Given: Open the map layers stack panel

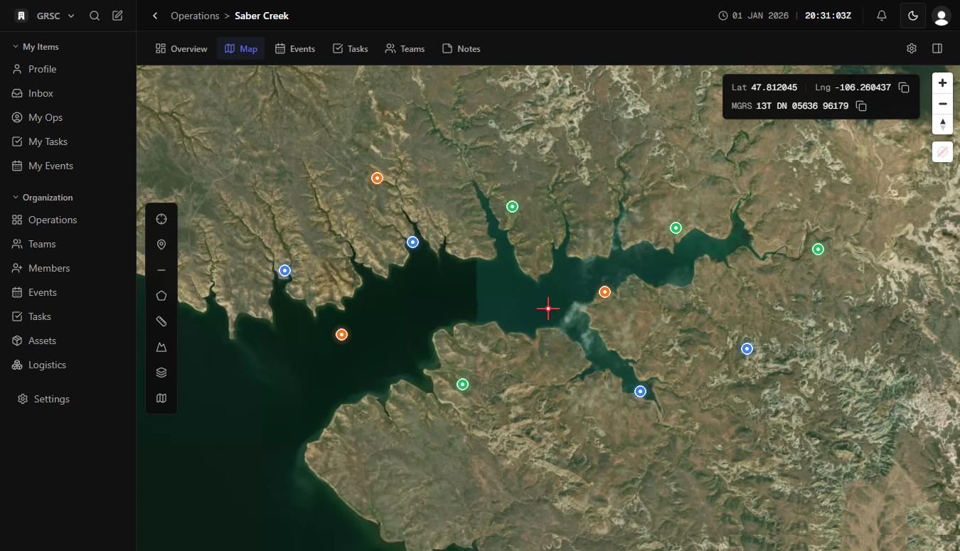Looking at the screenshot, I should click(x=161, y=373).
